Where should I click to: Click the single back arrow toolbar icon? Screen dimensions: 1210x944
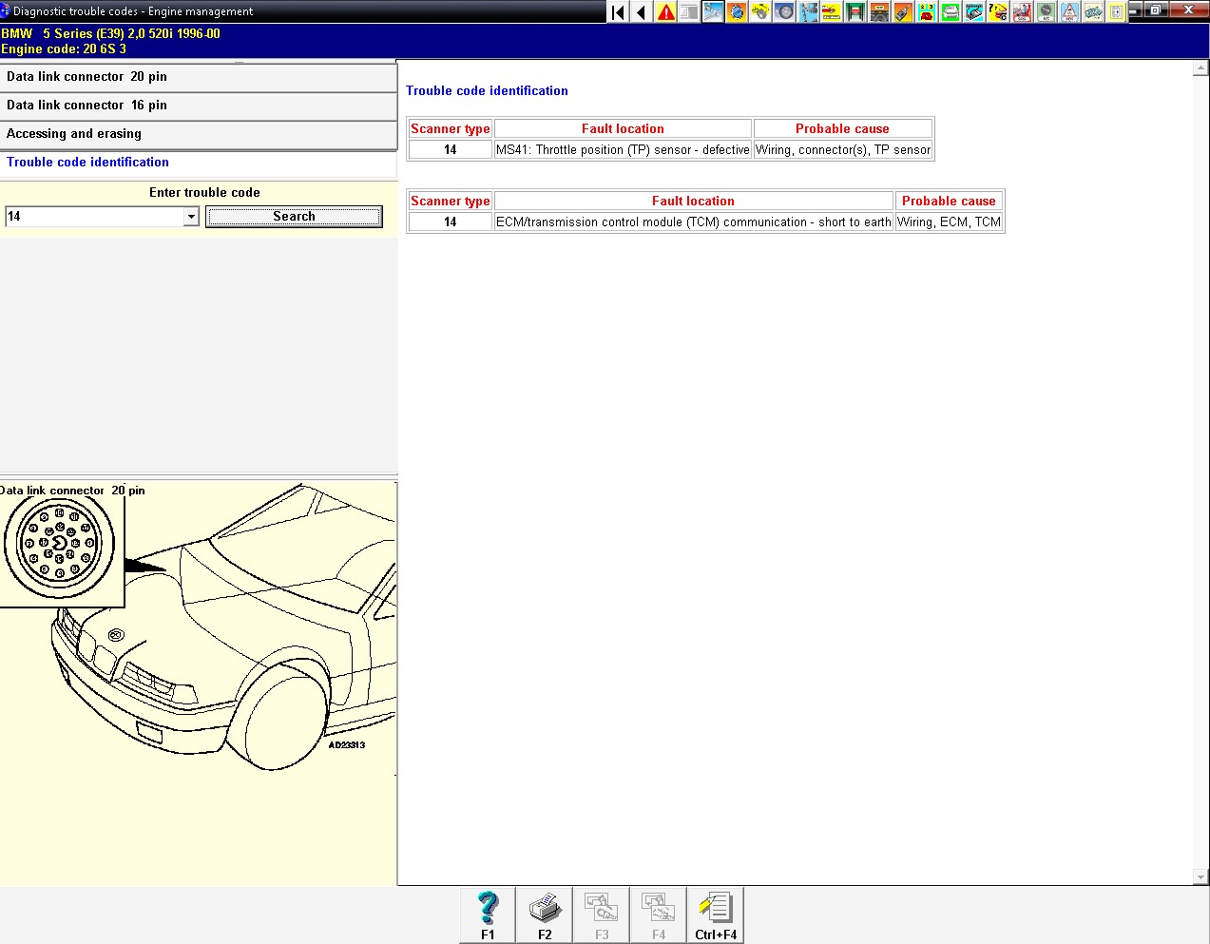pyautogui.click(x=642, y=11)
